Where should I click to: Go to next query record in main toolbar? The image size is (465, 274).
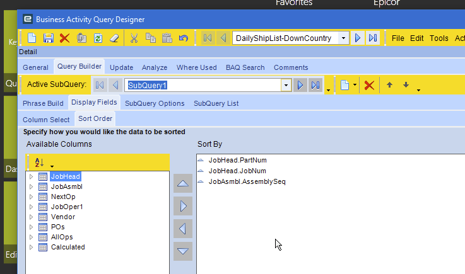[x=358, y=38]
